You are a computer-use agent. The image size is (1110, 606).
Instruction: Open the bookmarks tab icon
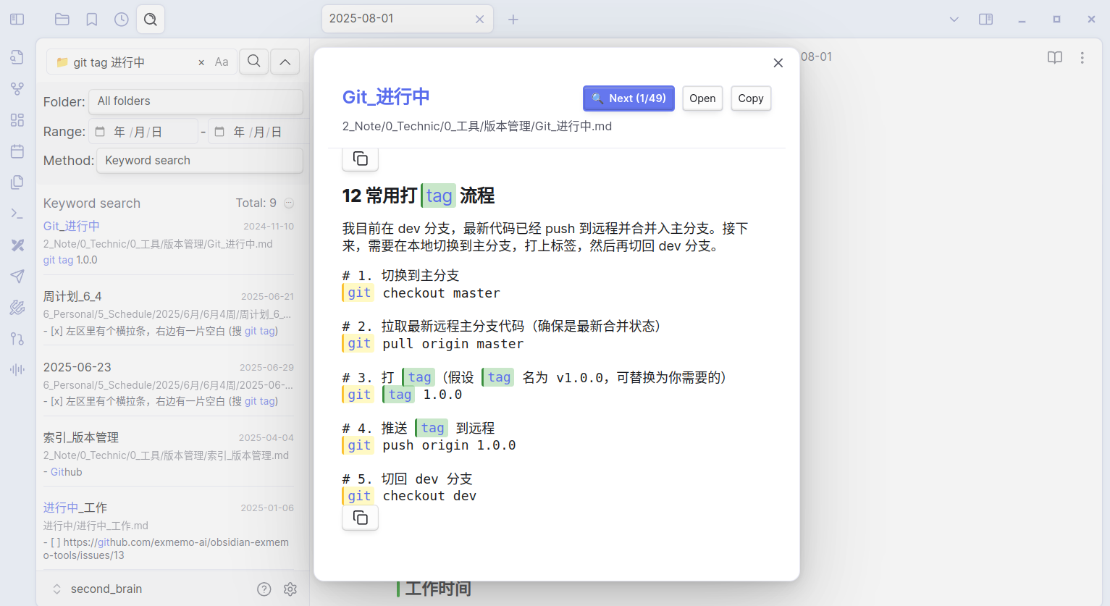92,20
